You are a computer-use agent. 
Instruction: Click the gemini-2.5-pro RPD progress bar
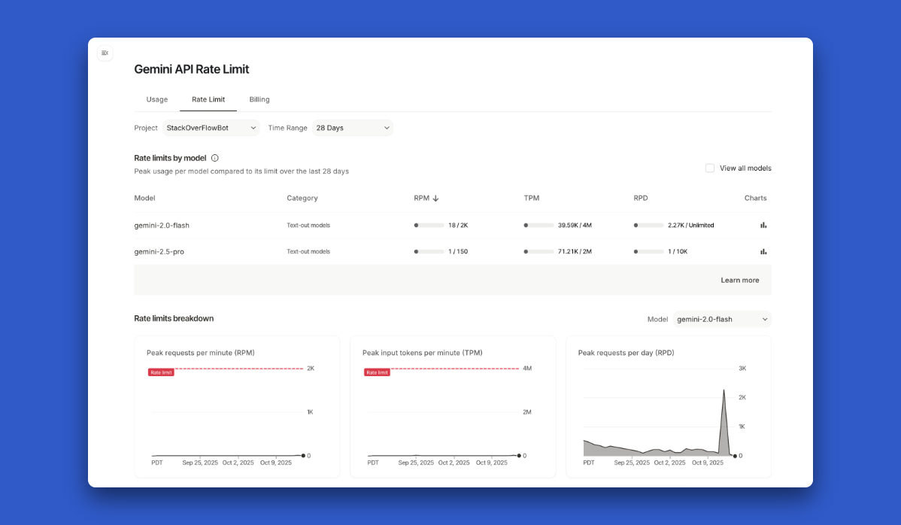click(648, 251)
